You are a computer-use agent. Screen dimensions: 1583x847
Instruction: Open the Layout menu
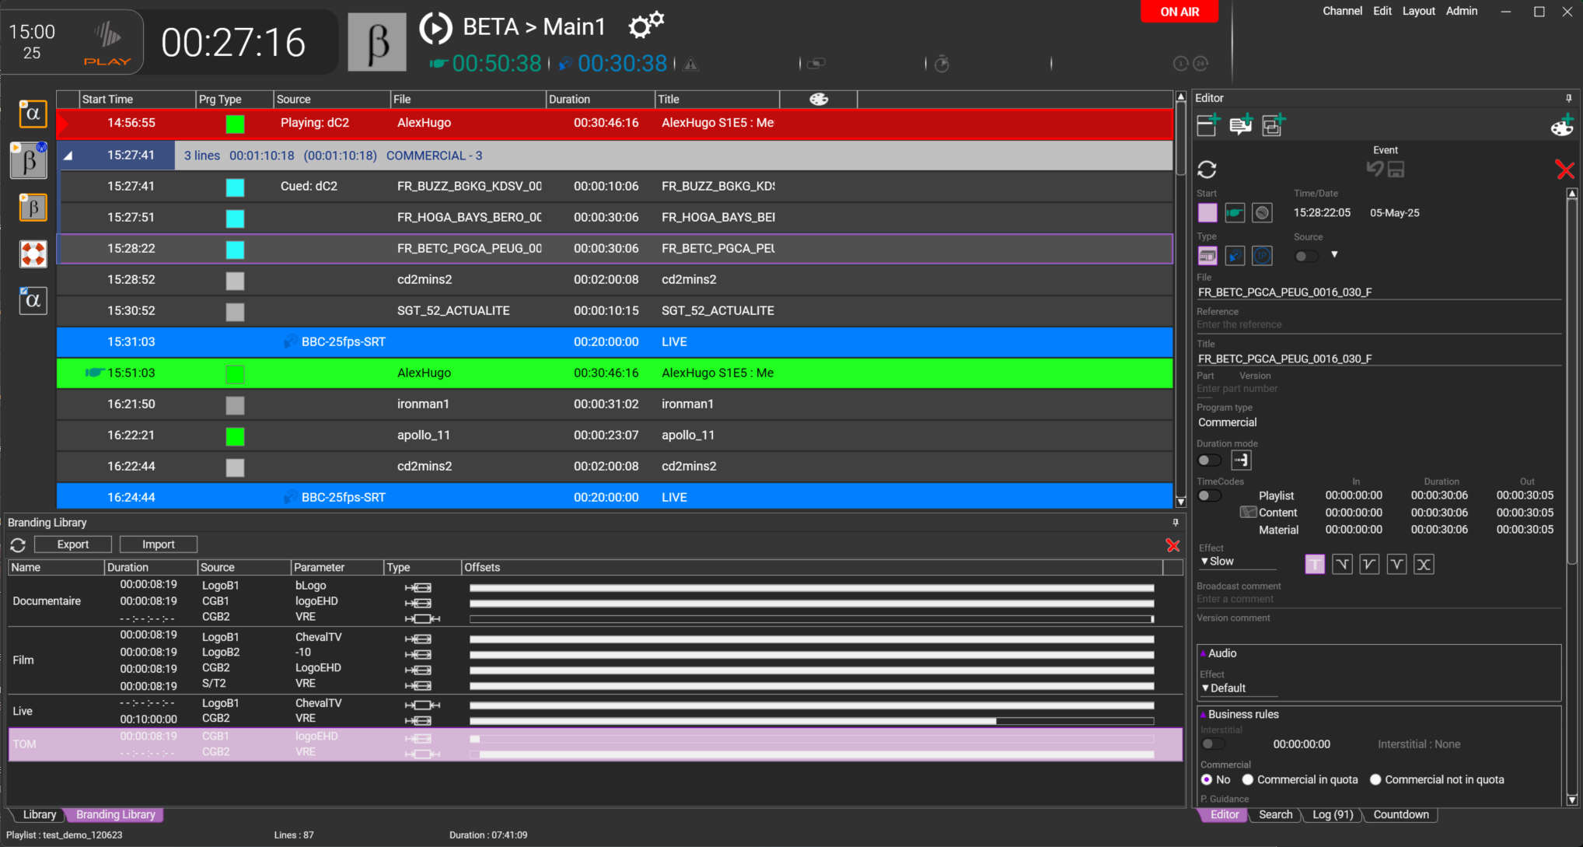pyautogui.click(x=1418, y=11)
